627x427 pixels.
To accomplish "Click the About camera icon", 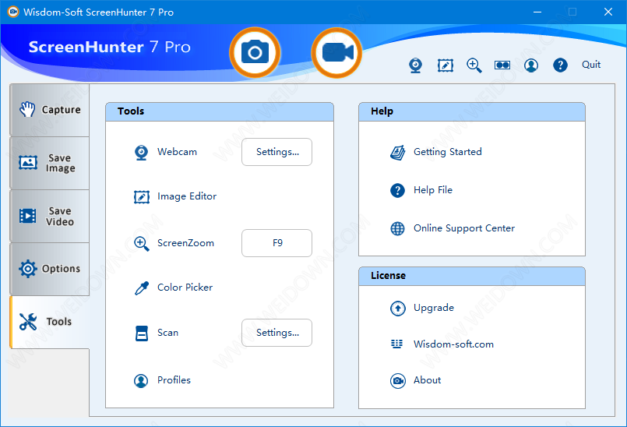I will [x=397, y=380].
